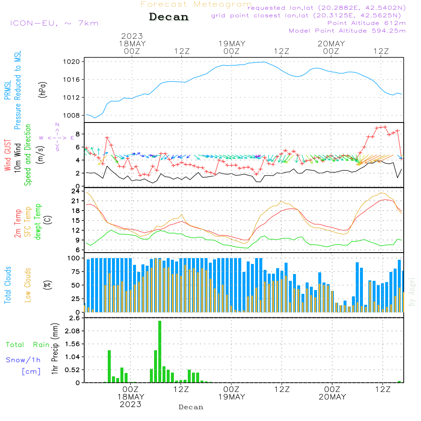The width and height of the screenshot is (421, 421).
Task: Click the 0.52 precipitation axis value
Action: [72, 370]
